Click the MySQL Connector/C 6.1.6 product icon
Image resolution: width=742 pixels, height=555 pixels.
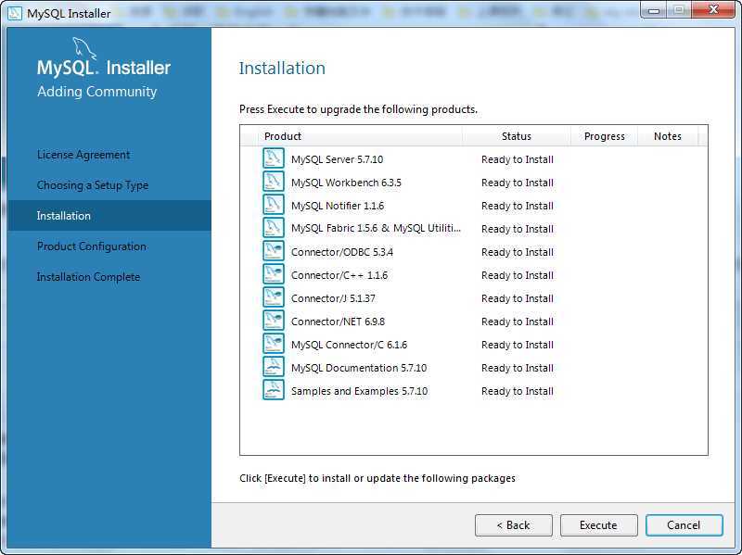(273, 344)
